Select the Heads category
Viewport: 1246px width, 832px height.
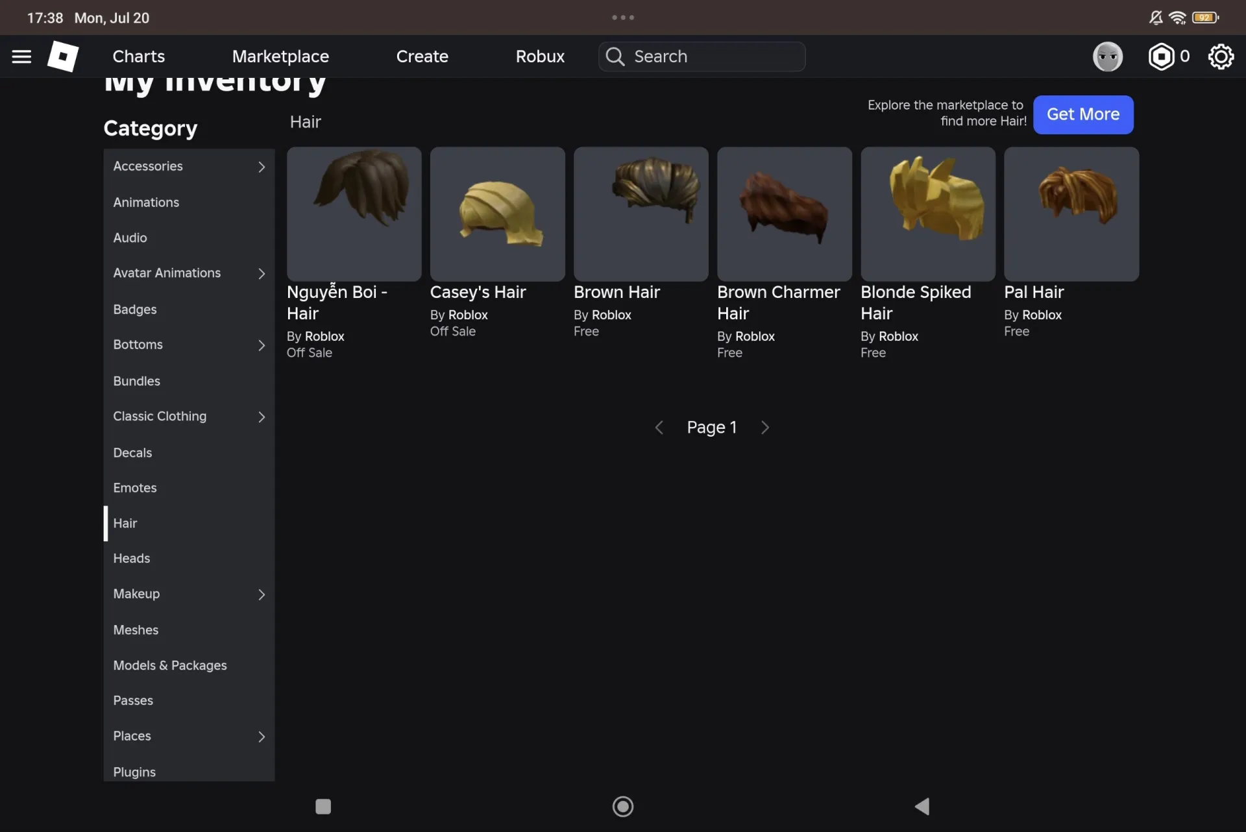pyautogui.click(x=189, y=559)
